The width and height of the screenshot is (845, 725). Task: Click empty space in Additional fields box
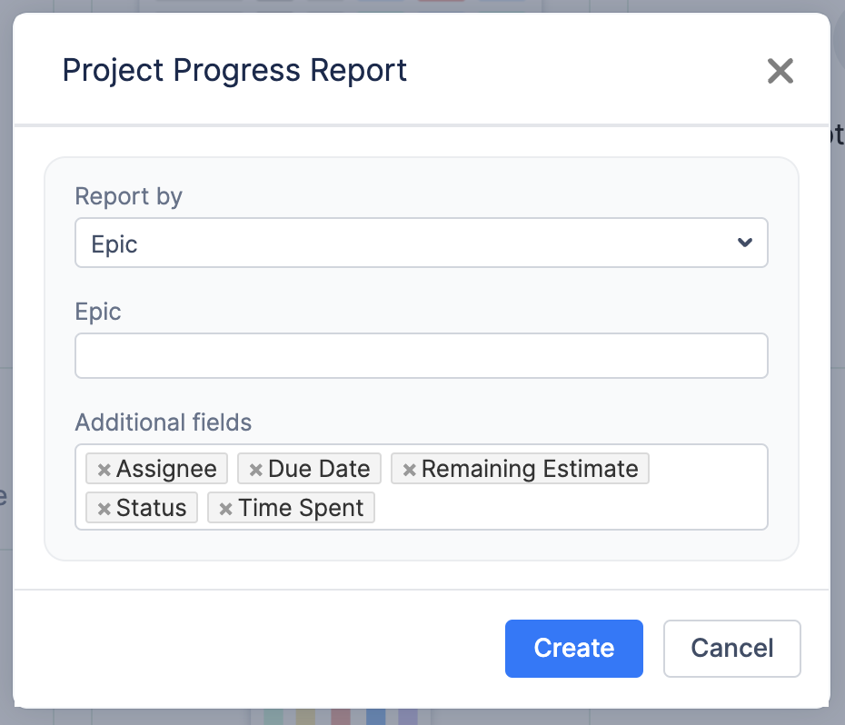coord(572,507)
